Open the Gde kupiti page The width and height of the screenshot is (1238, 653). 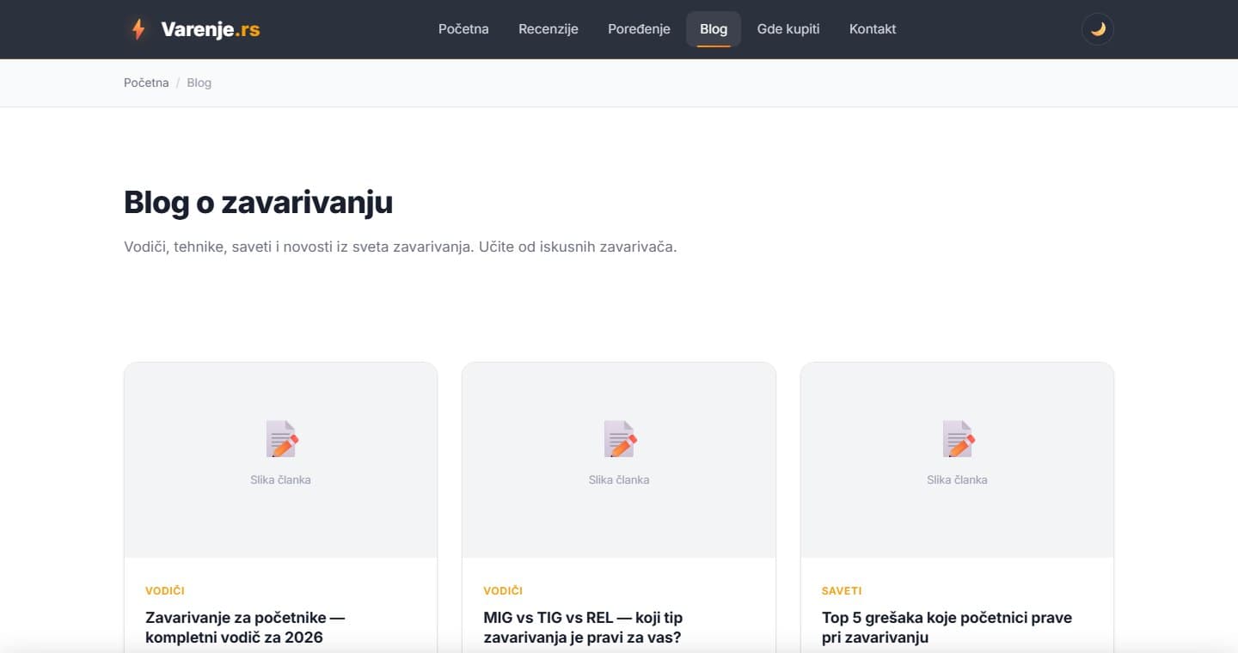788,29
